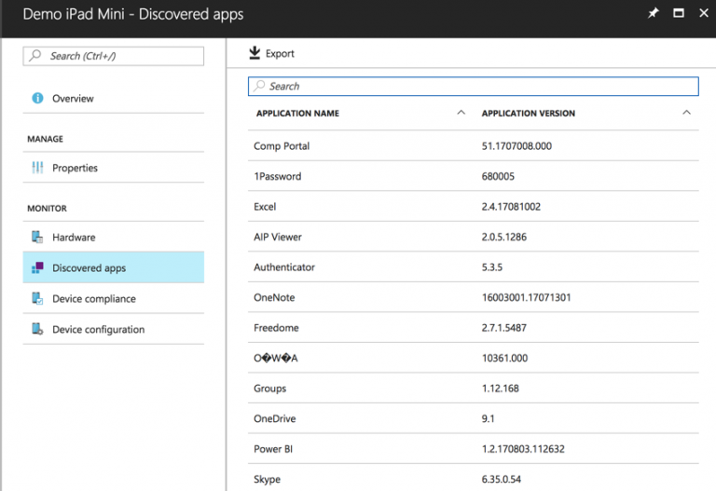Click the Overview info icon
The height and width of the screenshot is (491, 716).
pyautogui.click(x=37, y=98)
